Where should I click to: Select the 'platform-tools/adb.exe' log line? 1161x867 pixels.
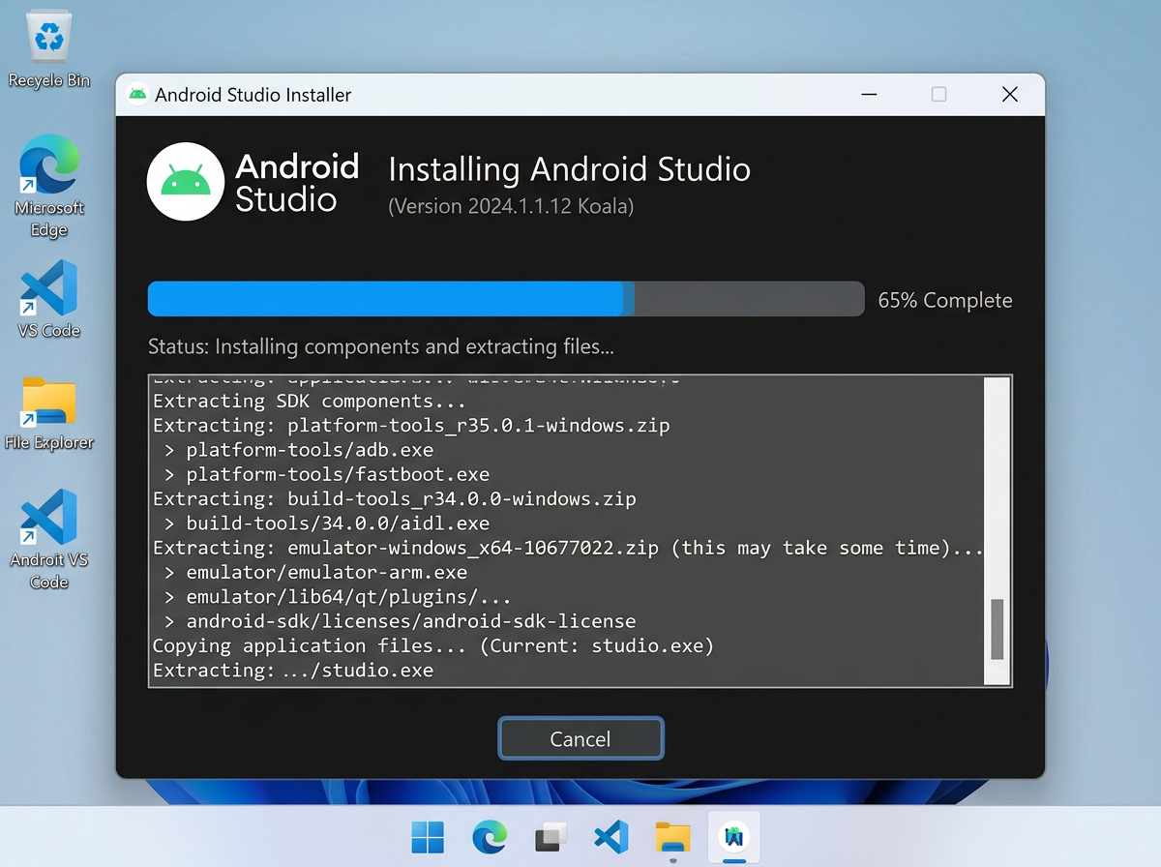click(x=299, y=450)
